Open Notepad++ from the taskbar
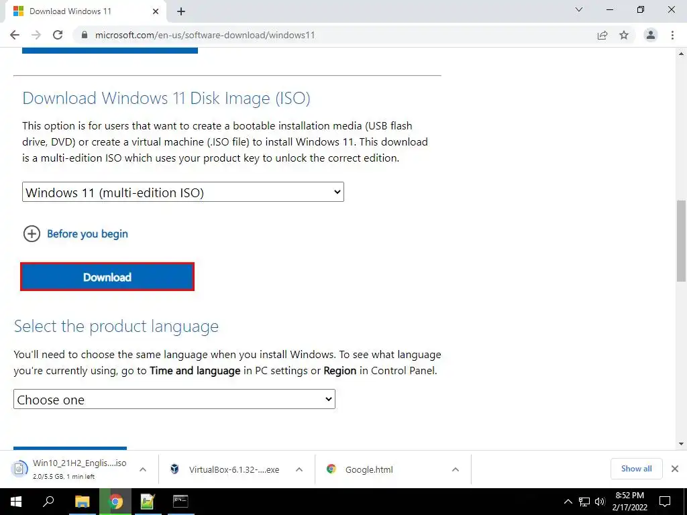The width and height of the screenshot is (687, 515). tap(148, 502)
